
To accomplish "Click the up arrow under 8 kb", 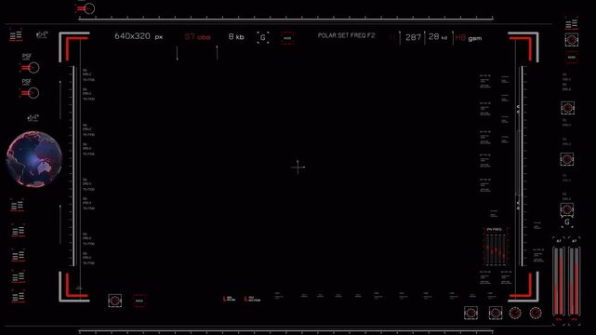I will coord(217,53).
